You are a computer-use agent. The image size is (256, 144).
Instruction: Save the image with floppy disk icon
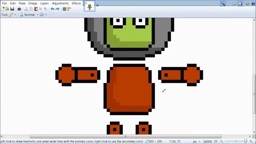pos(12,9)
